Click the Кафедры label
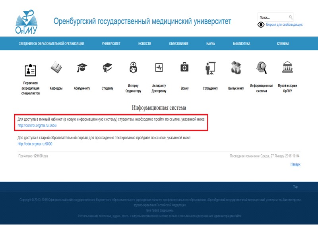The image size is (318, 238). coord(56,88)
